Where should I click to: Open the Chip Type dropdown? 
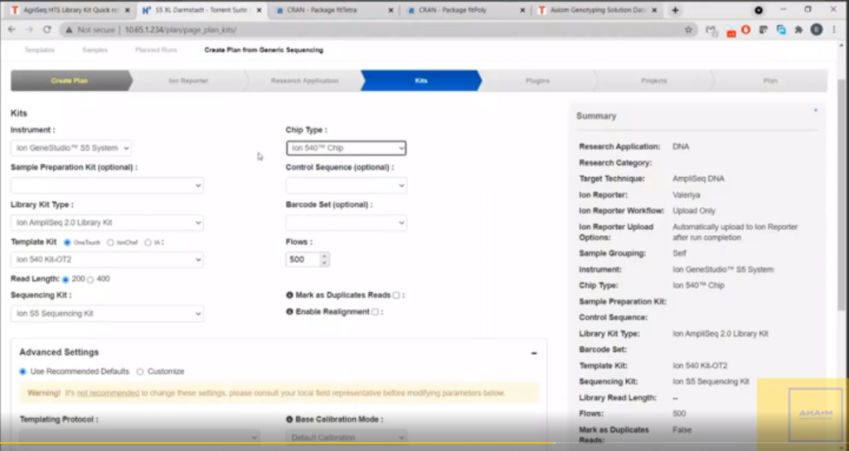click(346, 148)
